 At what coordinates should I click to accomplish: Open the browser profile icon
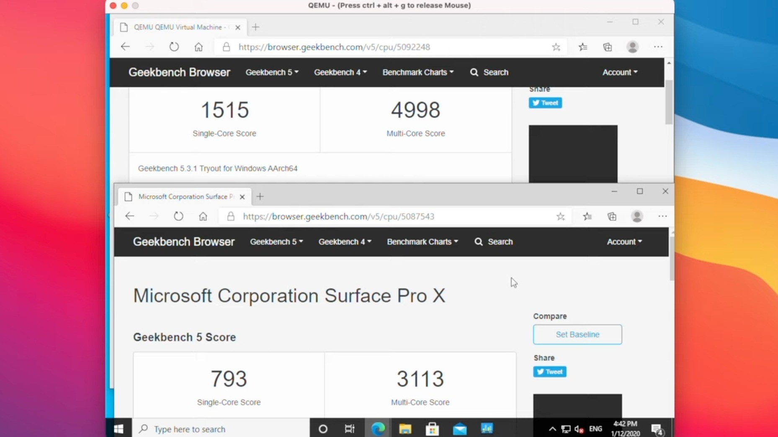[x=637, y=216]
